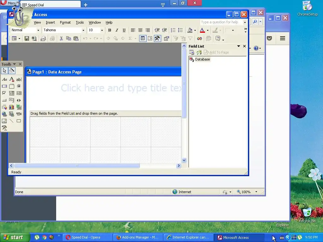Open the View menu
The image size is (323, 242).
coord(37,22)
